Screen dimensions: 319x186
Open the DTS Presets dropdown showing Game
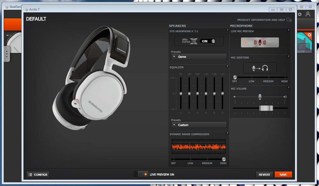199,57
